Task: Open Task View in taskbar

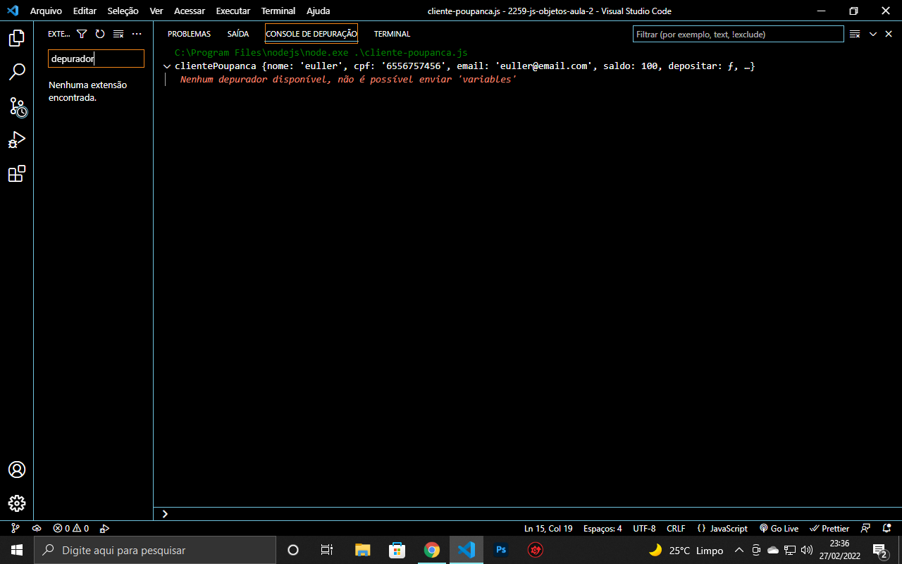Action: (x=327, y=550)
